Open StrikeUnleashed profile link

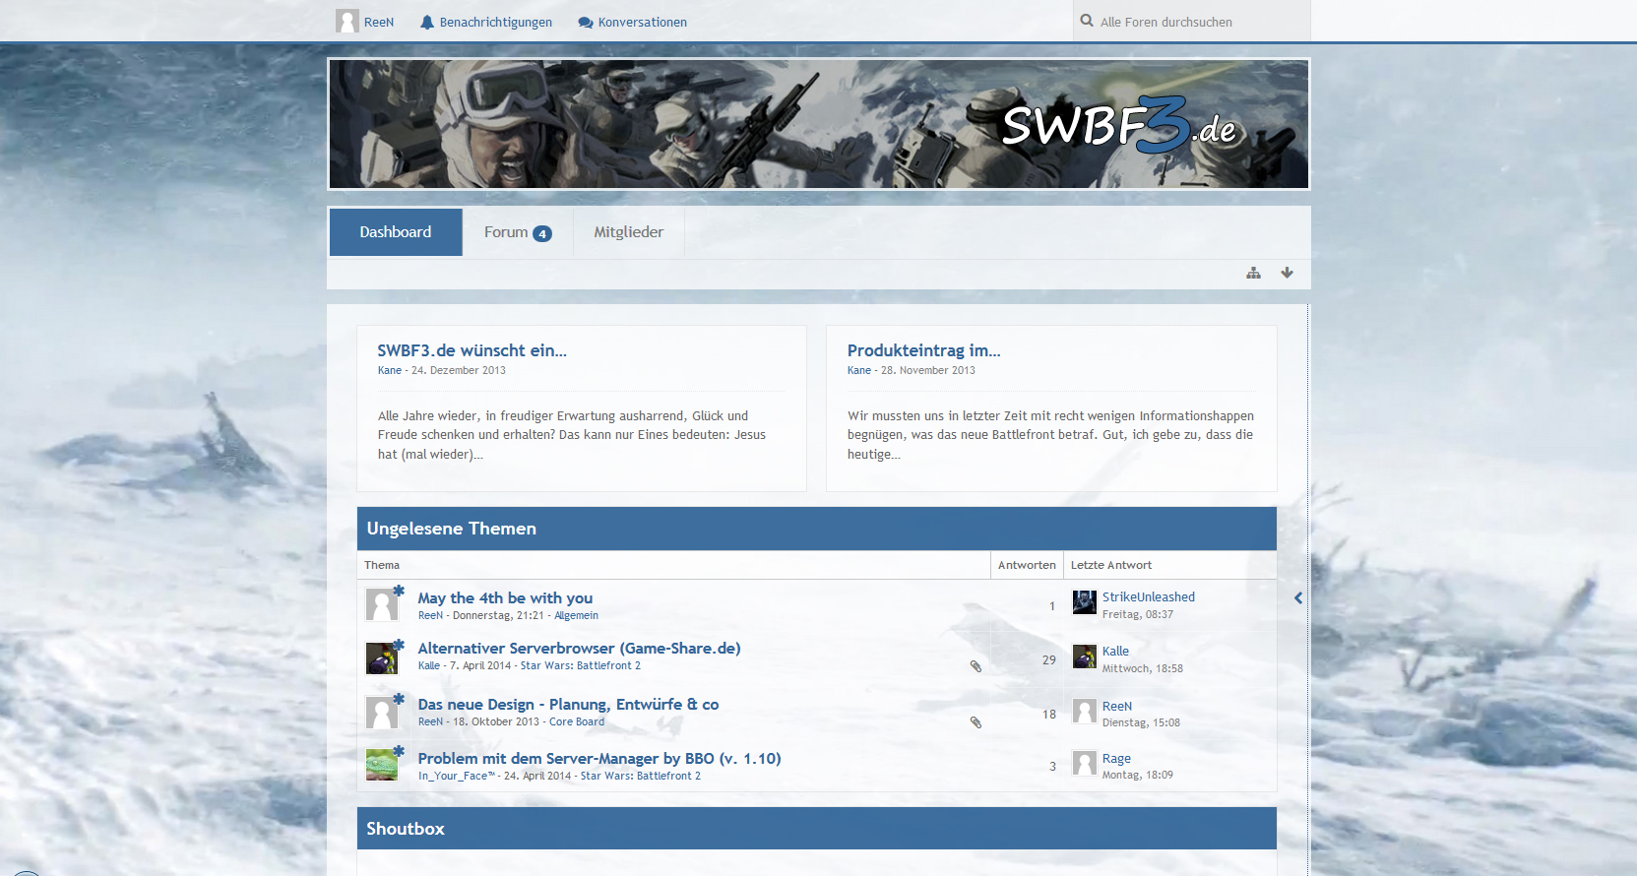[1149, 596]
